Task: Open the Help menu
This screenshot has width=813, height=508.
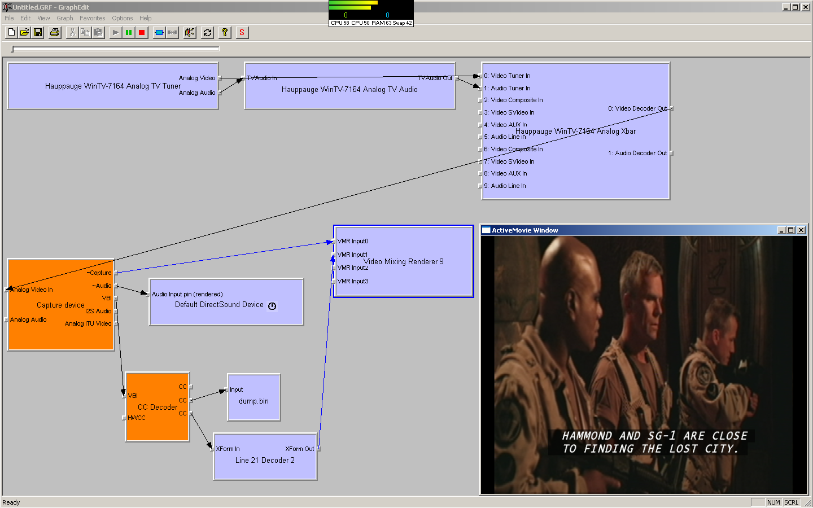Action: pyautogui.click(x=145, y=18)
